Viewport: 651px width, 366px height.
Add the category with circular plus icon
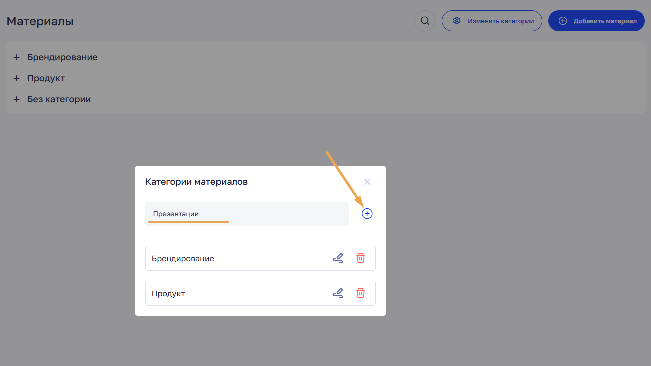click(367, 214)
